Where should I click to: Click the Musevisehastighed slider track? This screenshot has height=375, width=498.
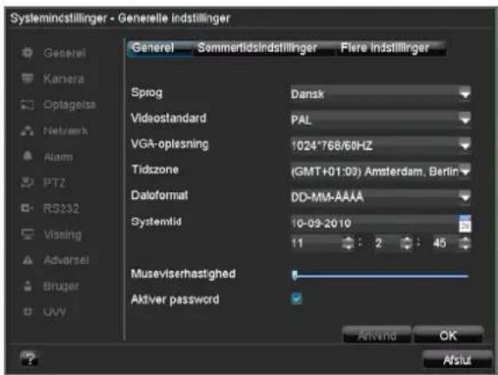pos(381,276)
